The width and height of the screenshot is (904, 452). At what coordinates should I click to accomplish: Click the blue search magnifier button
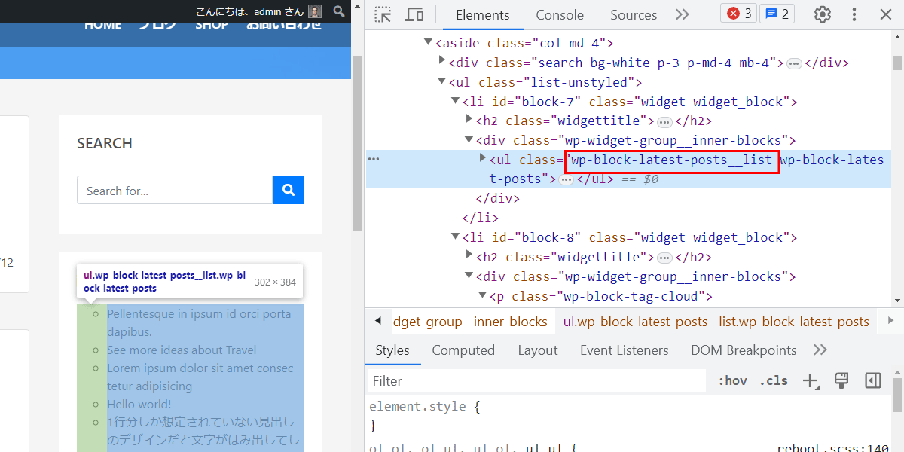pos(289,190)
